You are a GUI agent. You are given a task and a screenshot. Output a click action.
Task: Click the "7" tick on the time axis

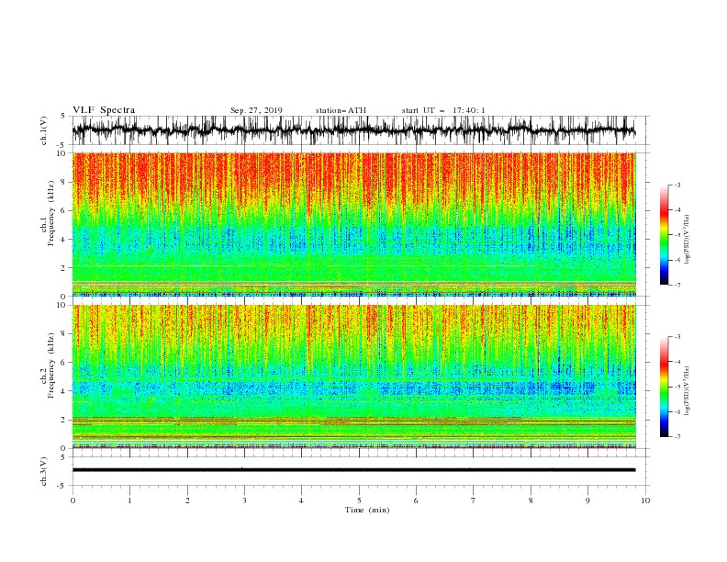474,500
